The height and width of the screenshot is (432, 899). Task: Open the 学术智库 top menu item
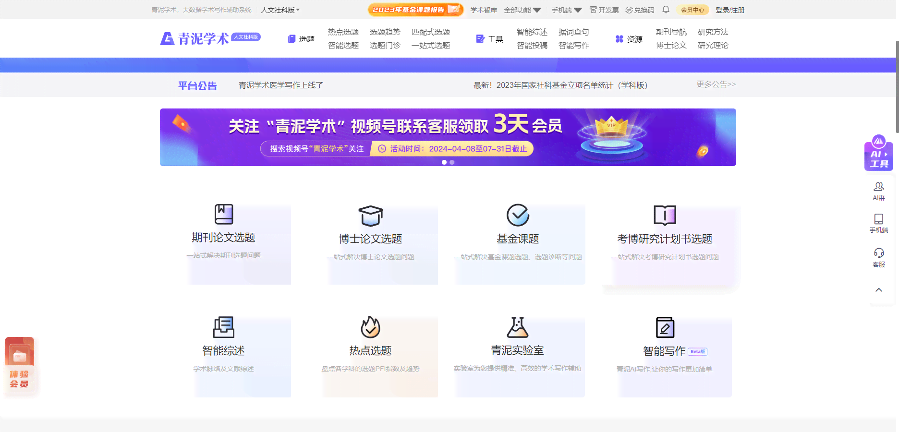(x=484, y=10)
